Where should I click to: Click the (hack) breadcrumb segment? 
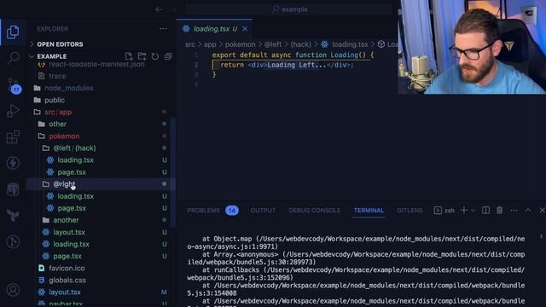[301, 44]
